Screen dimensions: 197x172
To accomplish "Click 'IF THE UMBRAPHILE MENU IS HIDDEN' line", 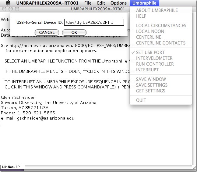I will point(67,71).
